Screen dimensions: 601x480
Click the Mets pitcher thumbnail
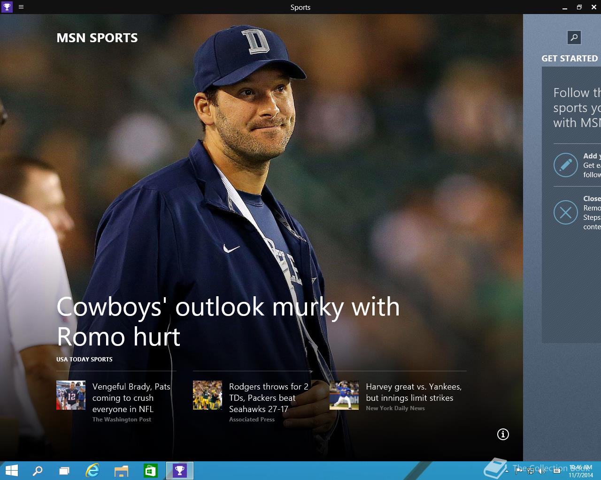point(344,395)
